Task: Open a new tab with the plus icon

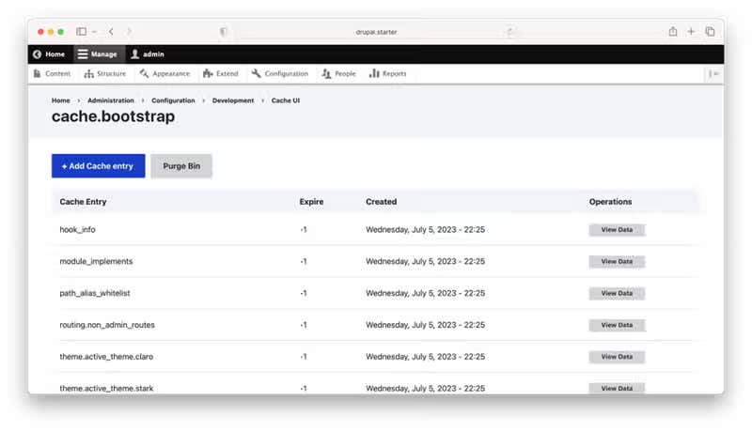Action: point(692,31)
